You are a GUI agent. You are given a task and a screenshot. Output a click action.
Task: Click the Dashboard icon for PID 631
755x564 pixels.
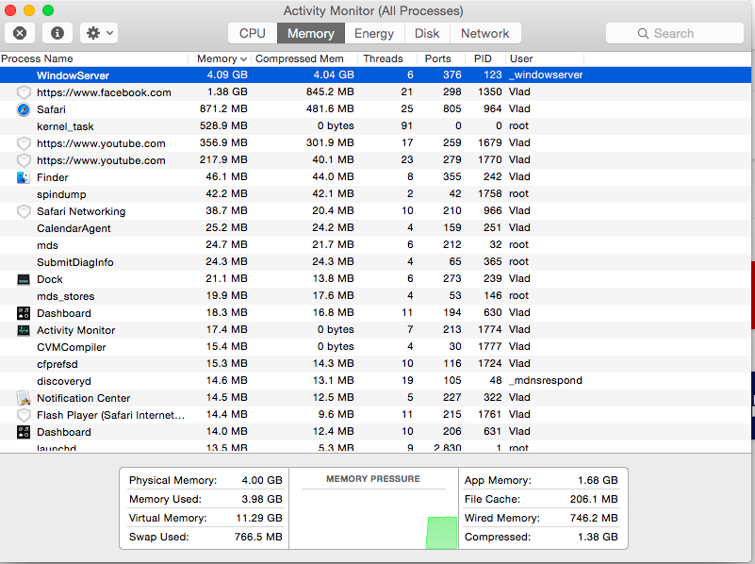pos(24,432)
